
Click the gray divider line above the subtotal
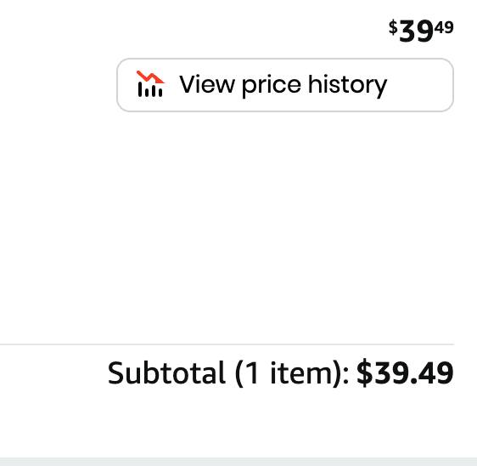pyautogui.click(x=227, y=344)
